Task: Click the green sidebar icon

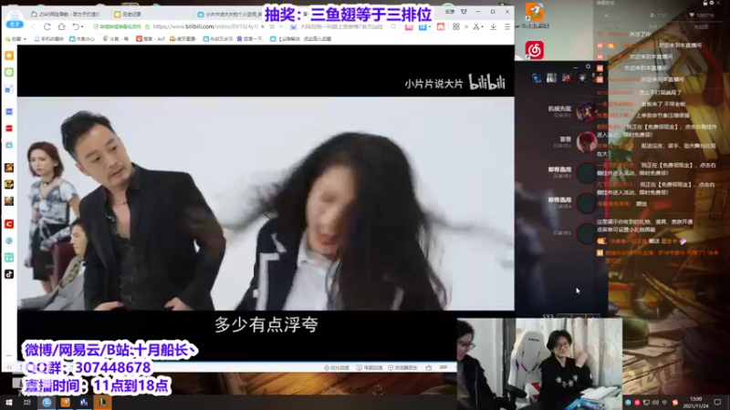Action: [x=9, y=72]
